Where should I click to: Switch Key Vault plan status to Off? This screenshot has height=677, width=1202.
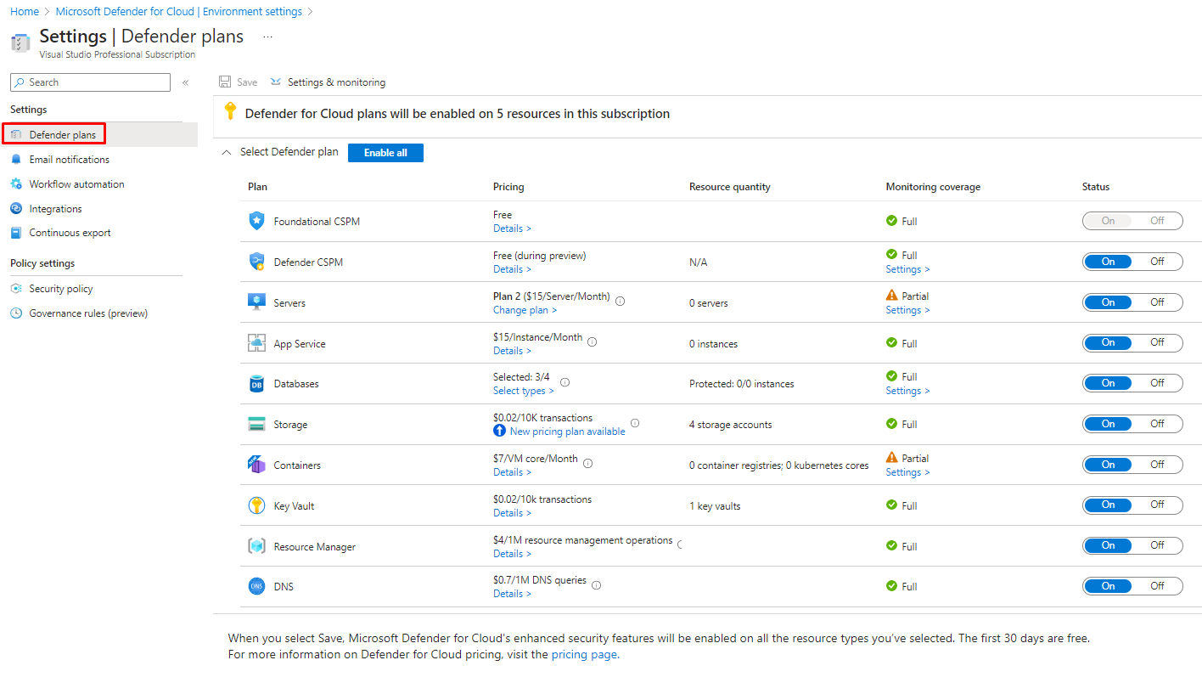point(1156,505)
